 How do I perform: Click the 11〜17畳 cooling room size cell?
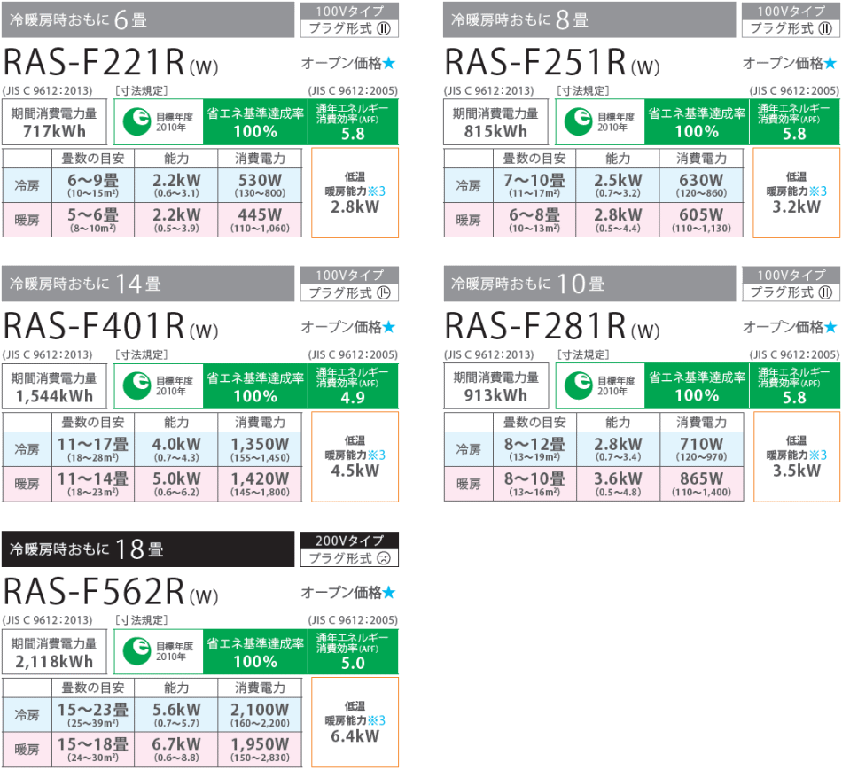click(93, 449)
